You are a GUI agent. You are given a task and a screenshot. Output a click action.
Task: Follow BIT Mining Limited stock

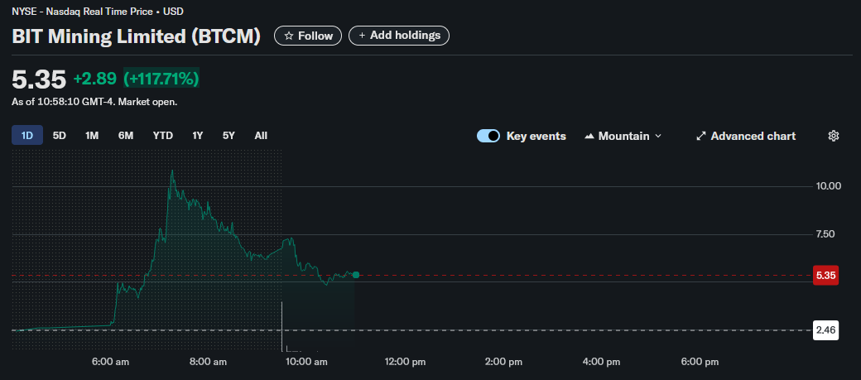pyautogui.click(x=308, y=36)
